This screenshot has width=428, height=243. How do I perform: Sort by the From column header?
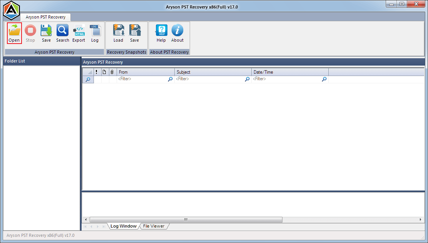pos(146,72)
